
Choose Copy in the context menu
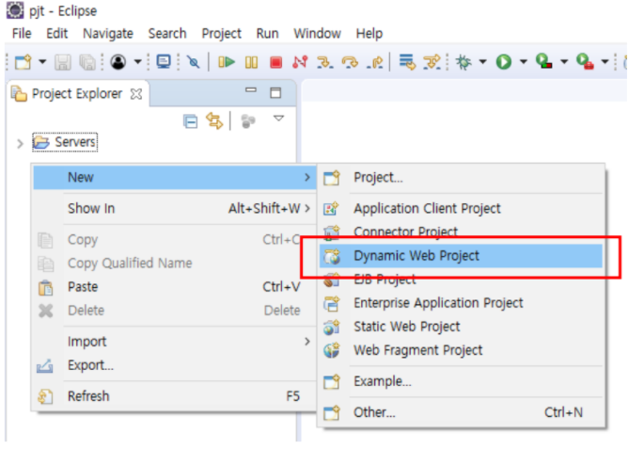coord(175,239)
